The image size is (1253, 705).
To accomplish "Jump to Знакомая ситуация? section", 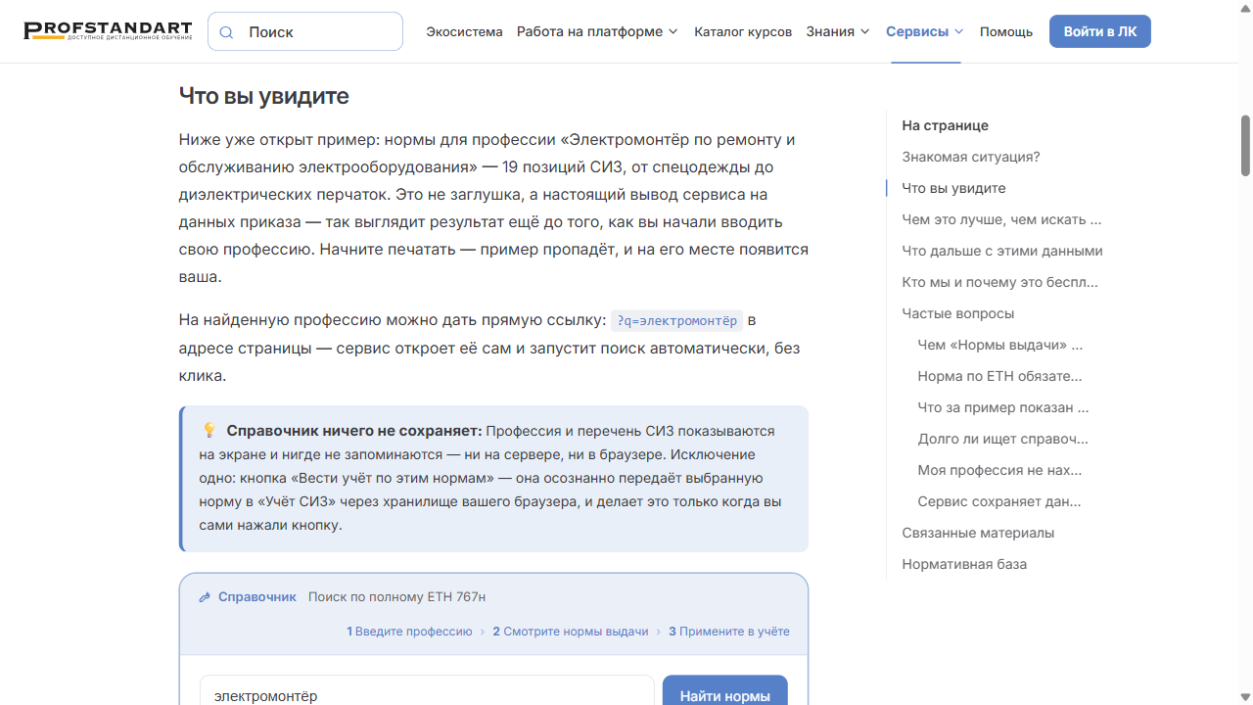I will point(971,157).
